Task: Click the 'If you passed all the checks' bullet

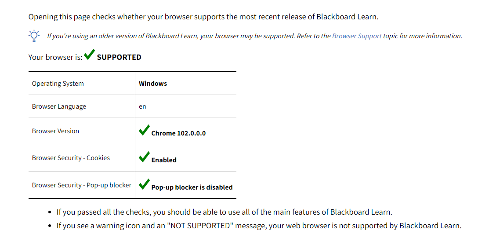Action: 224,212
